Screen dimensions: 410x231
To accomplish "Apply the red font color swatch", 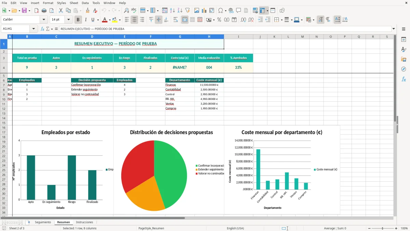I will 105,20.
